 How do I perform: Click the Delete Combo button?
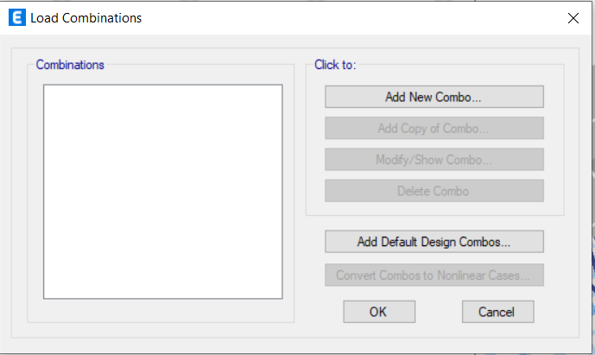coord(434,191)
